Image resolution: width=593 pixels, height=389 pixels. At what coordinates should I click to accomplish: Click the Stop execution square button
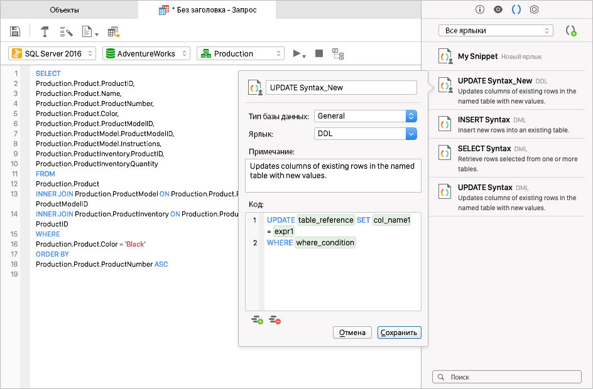tap(319, 53)
